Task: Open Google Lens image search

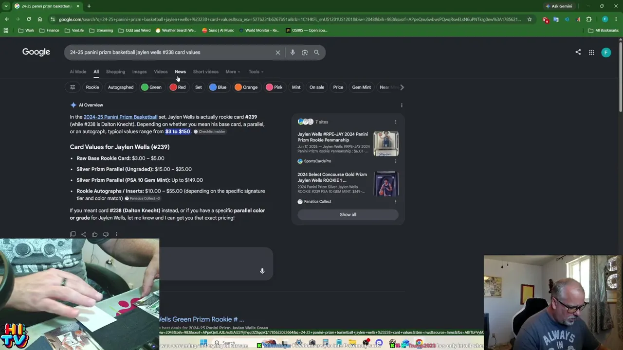Action: (305, 52)
